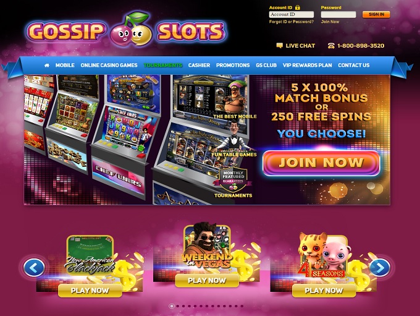The width and height of the screenshot is (420, 316).
Task: Click the big Join Now banner button
Action: pos(321,163)
